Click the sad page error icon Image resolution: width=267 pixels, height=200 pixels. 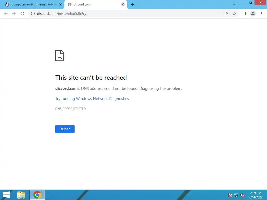tap(60, 56)
